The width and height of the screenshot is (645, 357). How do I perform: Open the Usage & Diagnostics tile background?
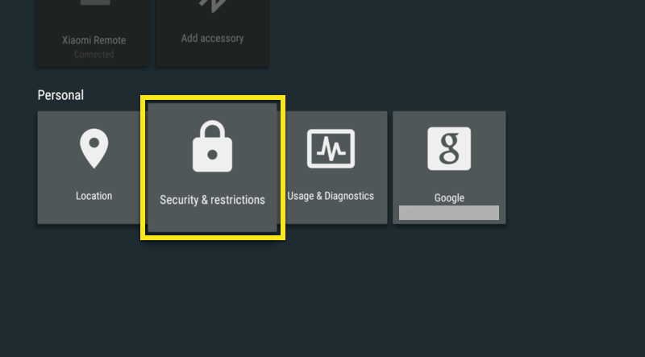pos(336,168)
